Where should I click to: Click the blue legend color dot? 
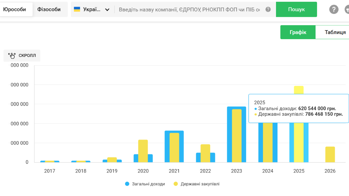tap(127, 184)
